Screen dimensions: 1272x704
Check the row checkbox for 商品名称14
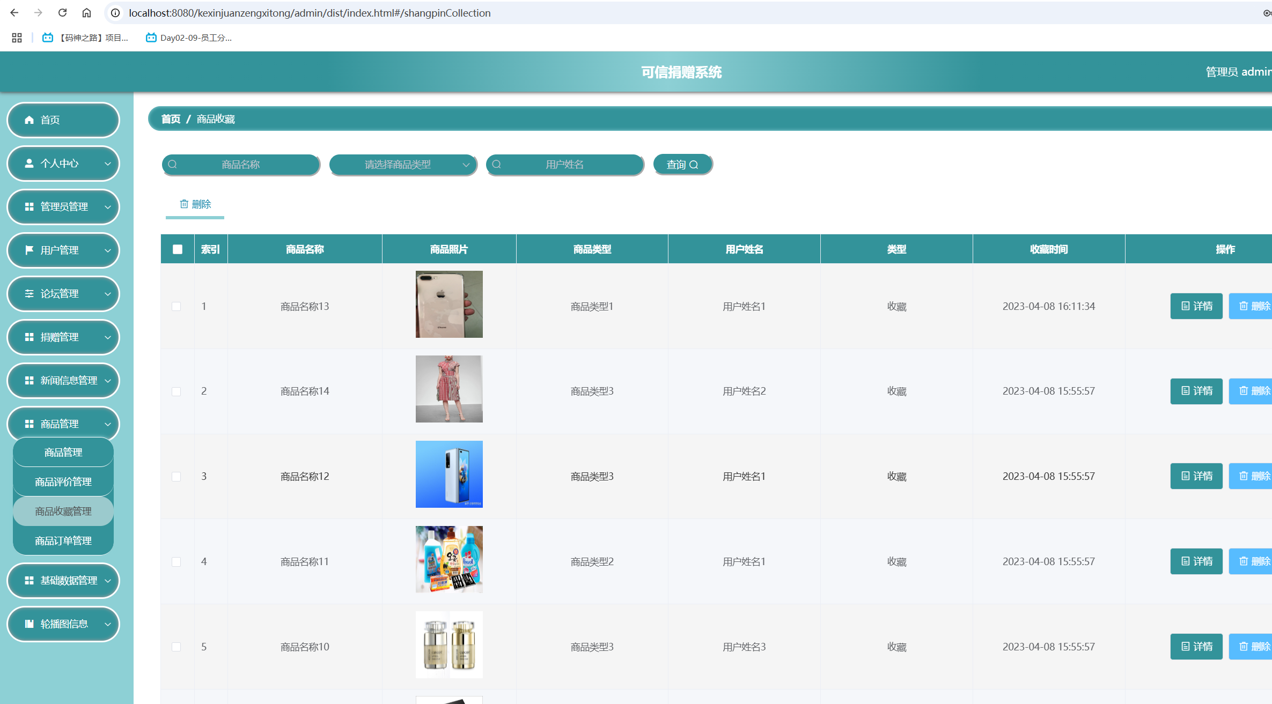coord(177,391)
